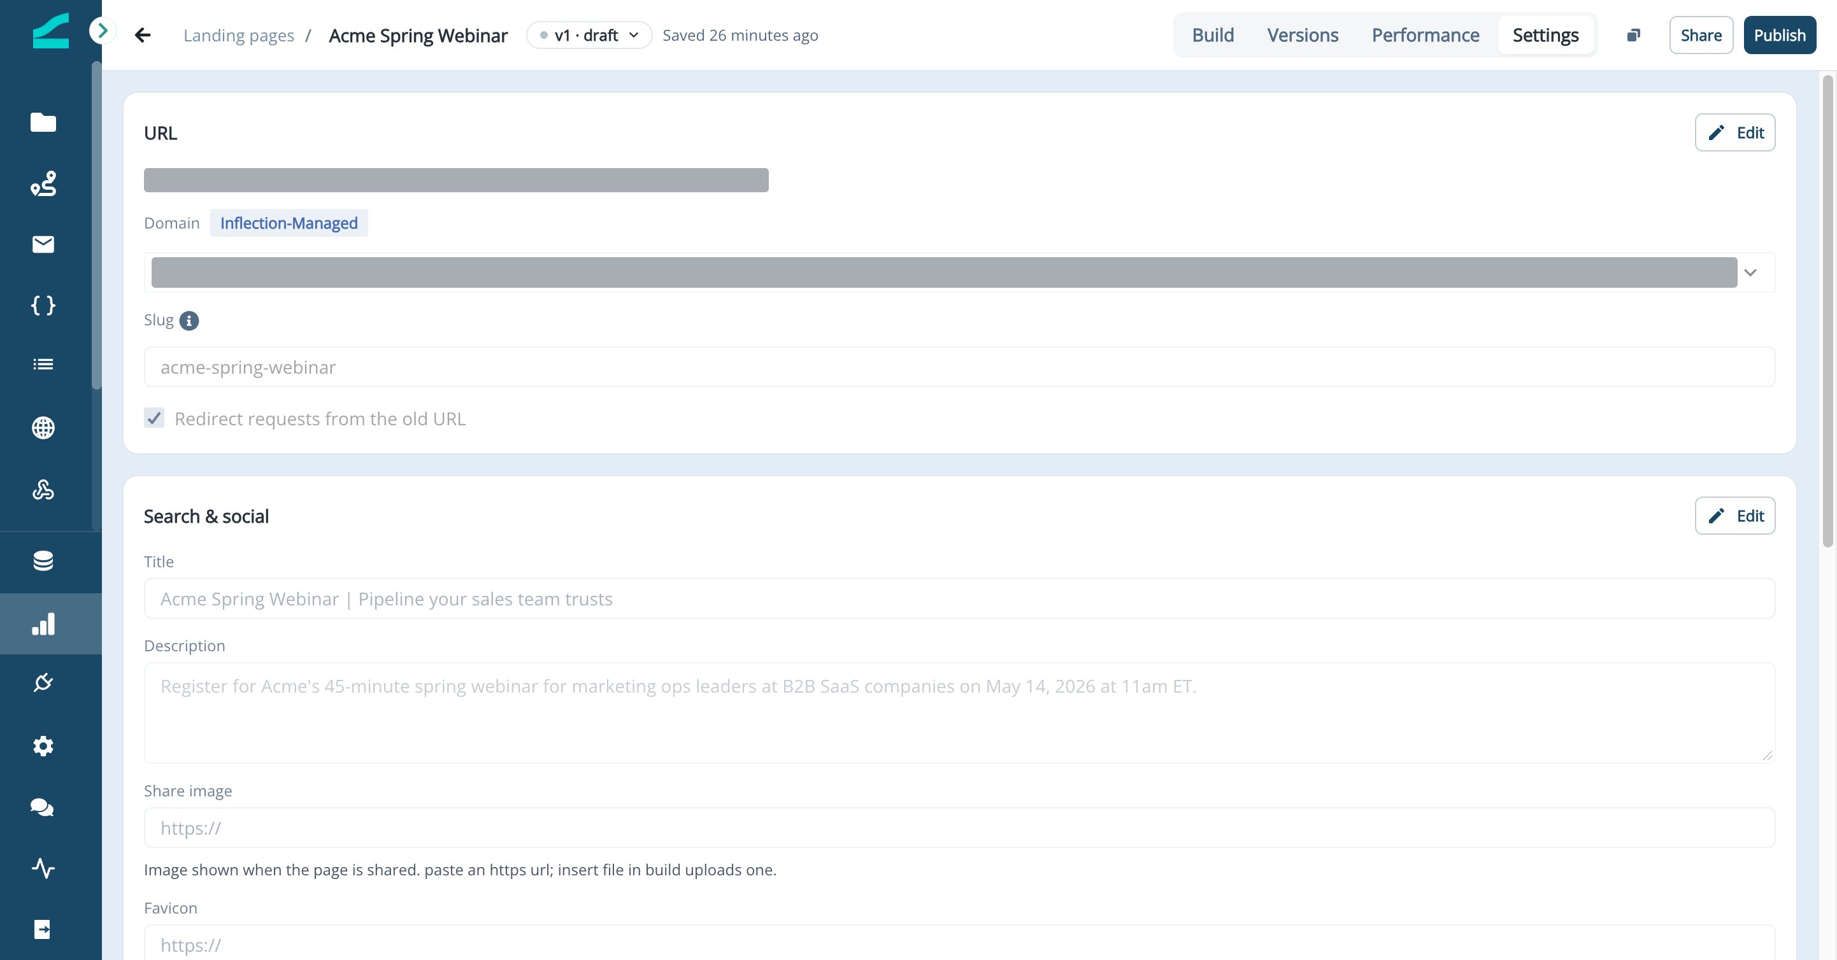Click the Inflection-Managed domain tag
1837x960 pixels.
(289, 223)
